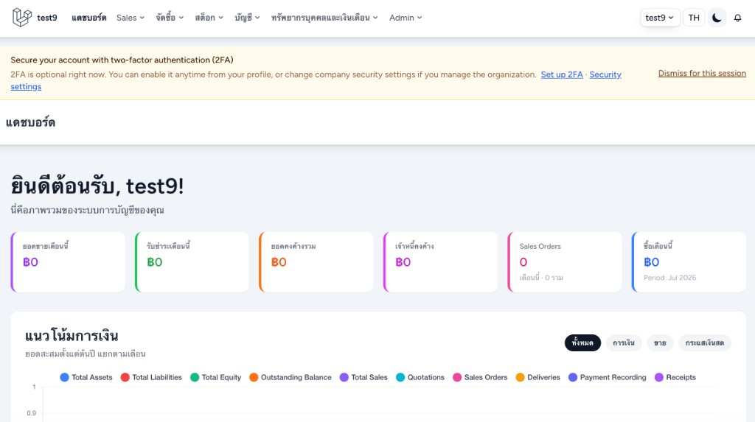Toggle Total Equity legend item
The width and height of the screenshot is (755, 422).
coord(216,377)
